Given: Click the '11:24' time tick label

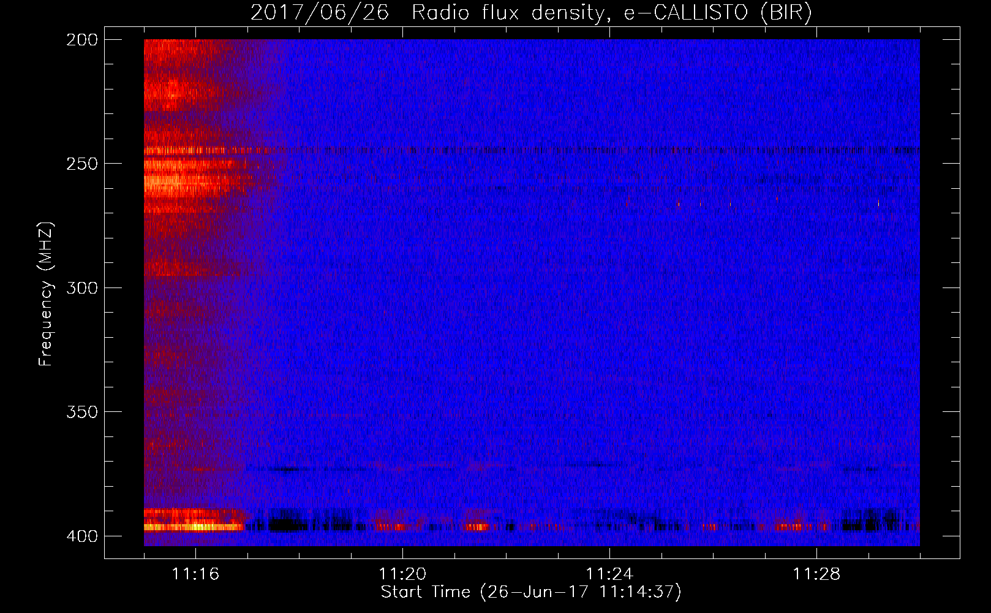Looking at the screenshot, I should coord(609,574).
